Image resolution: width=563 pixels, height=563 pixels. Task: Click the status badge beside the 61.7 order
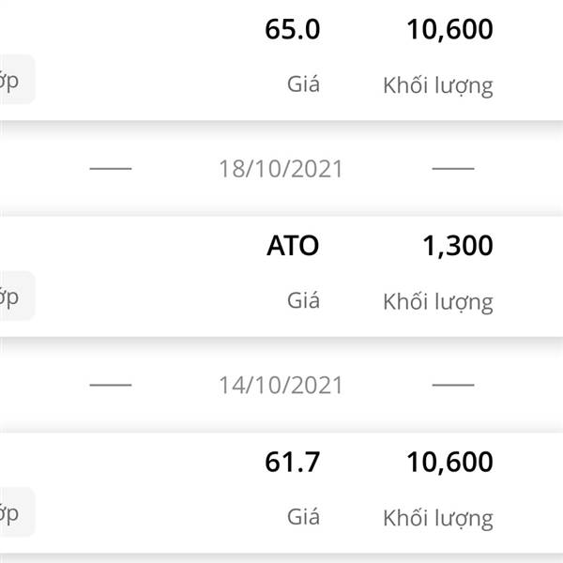17,511
